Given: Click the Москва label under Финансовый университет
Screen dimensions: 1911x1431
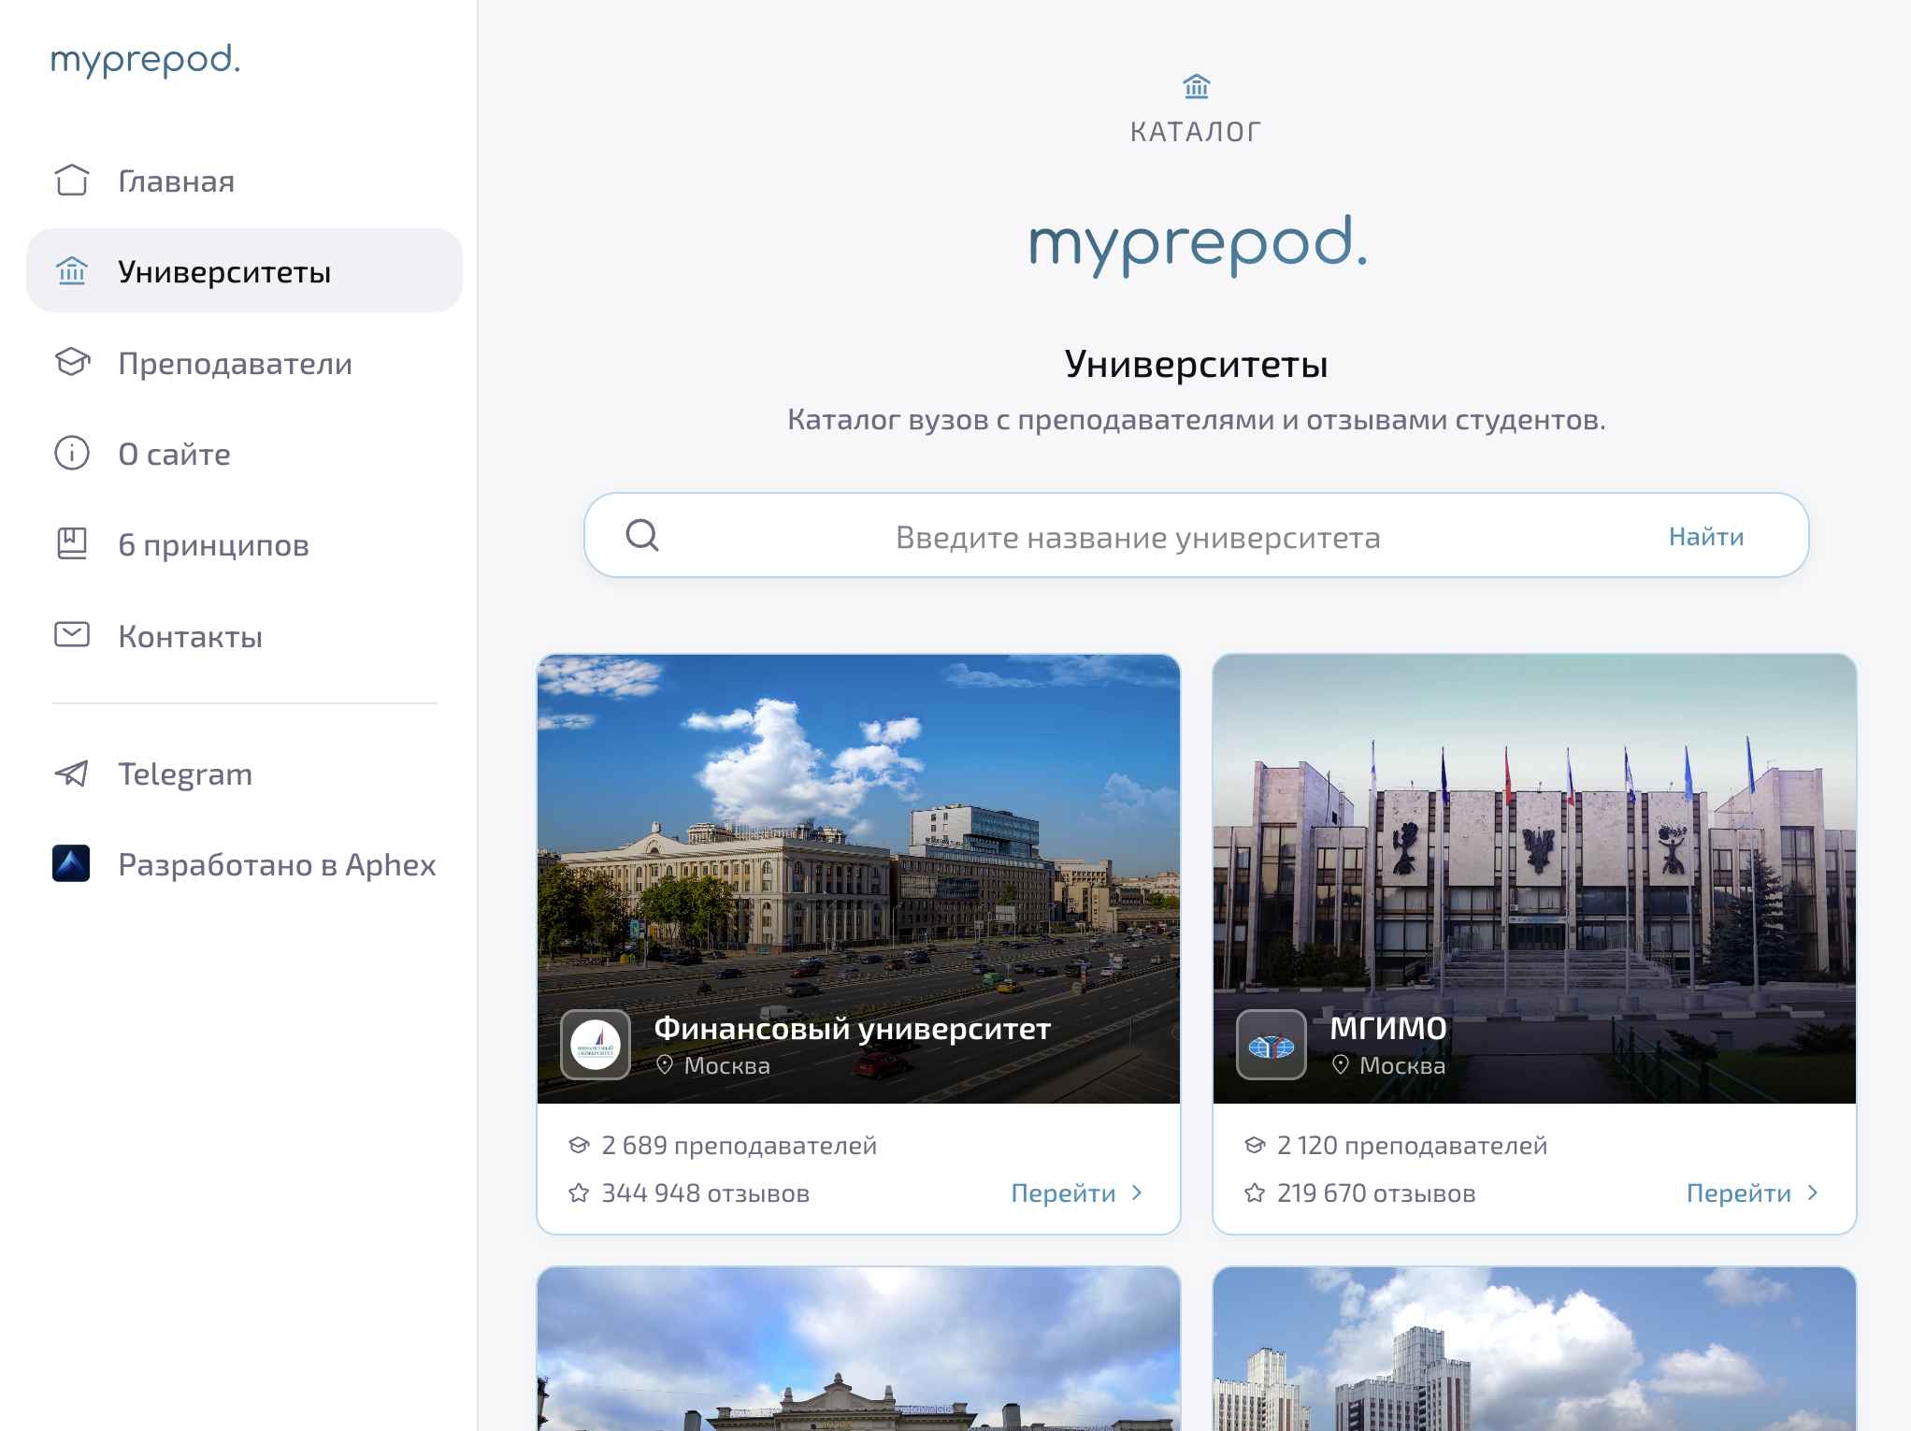Looking at the screenshot, I should coord(727,1065).
